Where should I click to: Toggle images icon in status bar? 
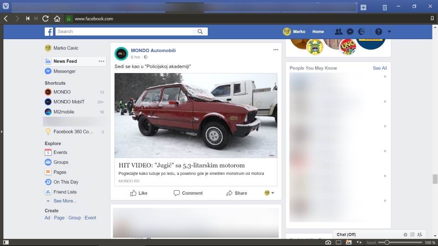click(x=349, y=242)
